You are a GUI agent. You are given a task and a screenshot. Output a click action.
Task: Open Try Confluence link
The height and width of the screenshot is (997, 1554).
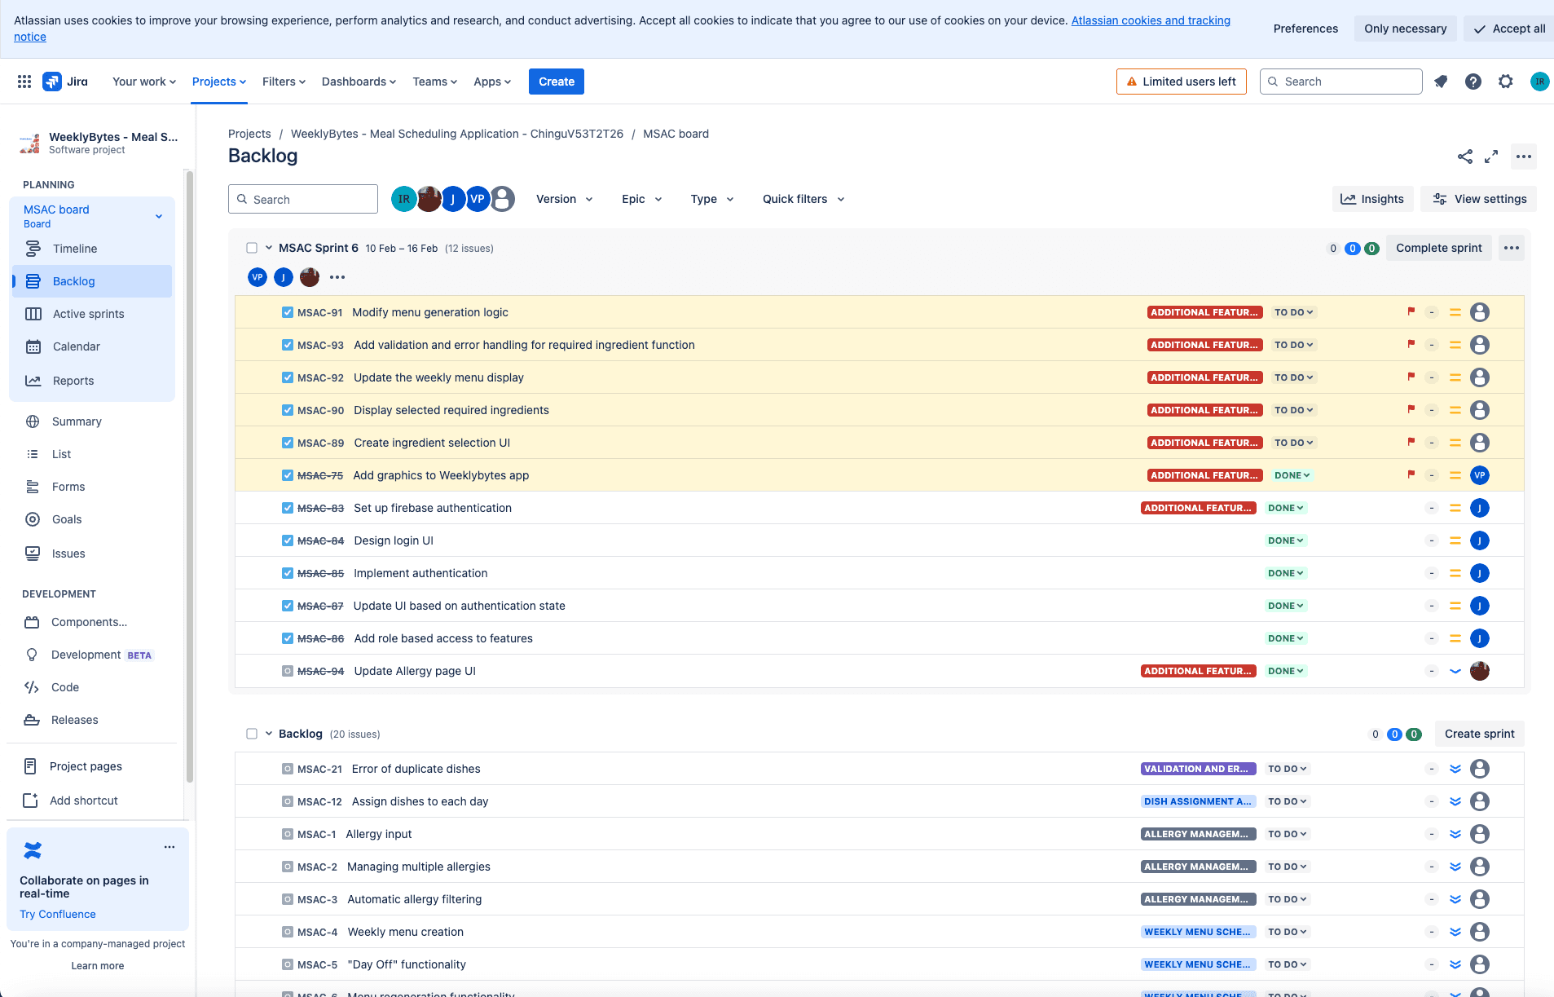click(x=58, y=914)
